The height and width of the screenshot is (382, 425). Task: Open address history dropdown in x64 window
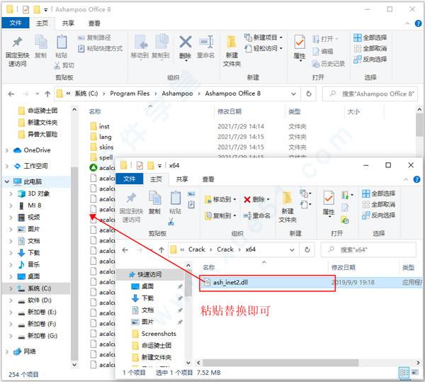[292, 249]
